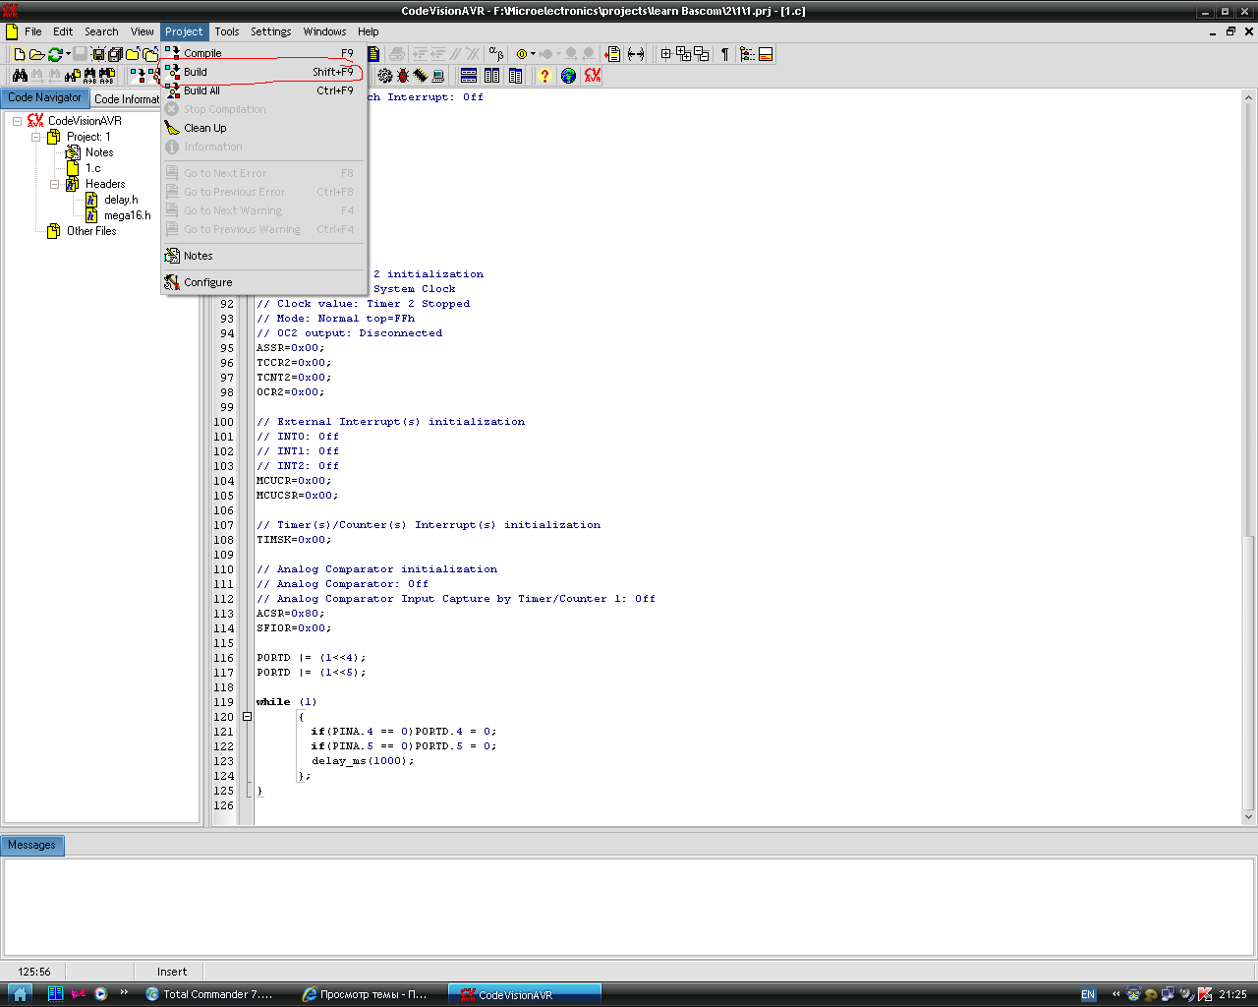The height and width of the screenshot is (1007, 1258).
Task: Click the binoculars Find icon
Action: [20, 76]
